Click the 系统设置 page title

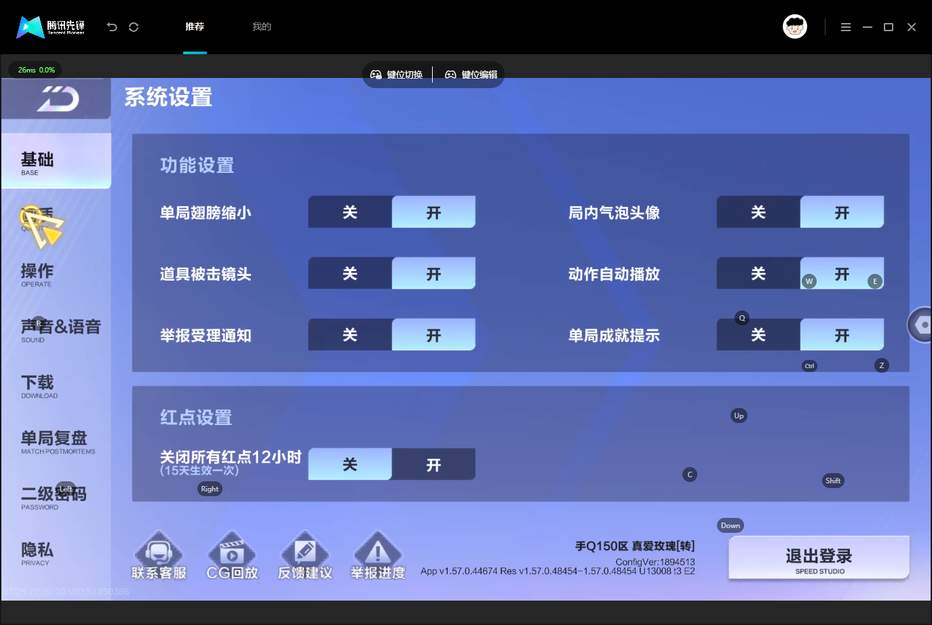point(168,97)
